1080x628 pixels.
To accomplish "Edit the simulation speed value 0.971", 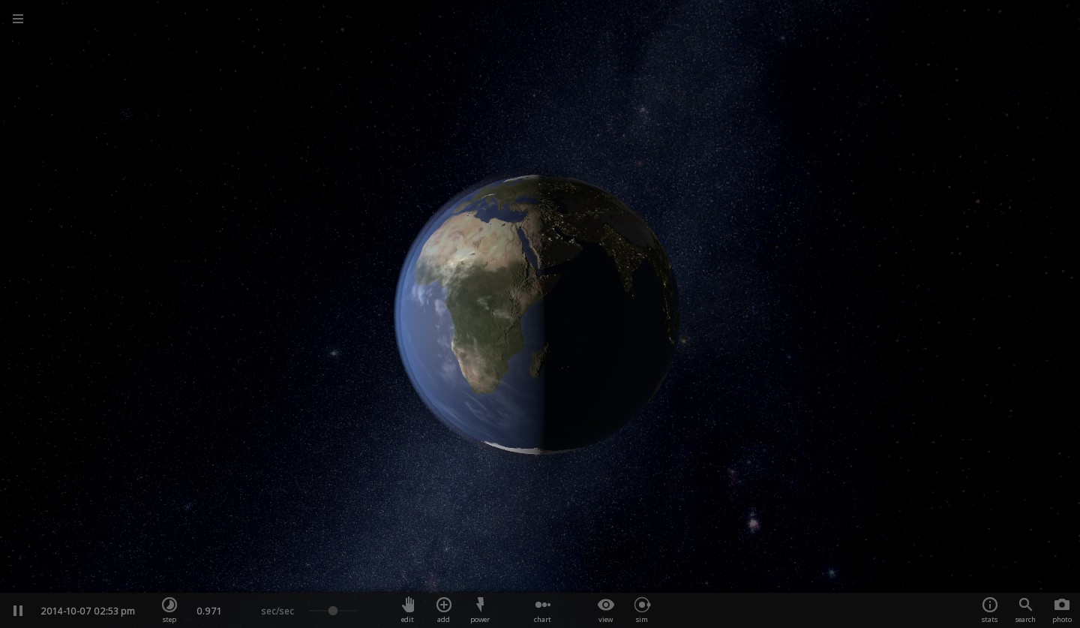I will pos(208,611).
